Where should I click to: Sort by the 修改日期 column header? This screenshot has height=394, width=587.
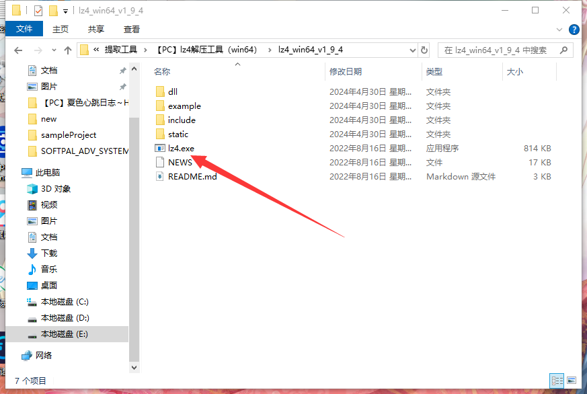346,71
